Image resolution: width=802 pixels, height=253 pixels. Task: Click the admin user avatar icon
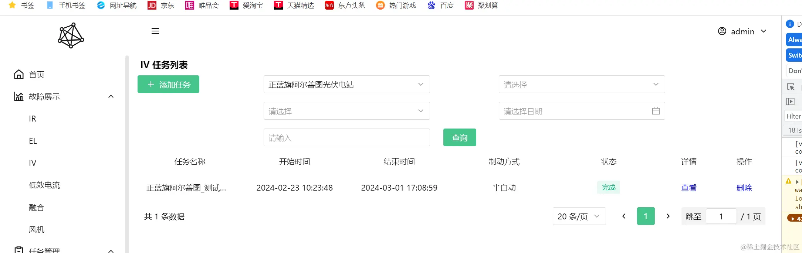[722, 31]
